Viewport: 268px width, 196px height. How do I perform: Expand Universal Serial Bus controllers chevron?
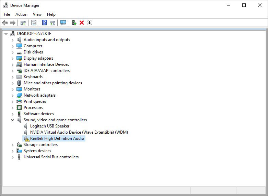[x=12, y=157]
